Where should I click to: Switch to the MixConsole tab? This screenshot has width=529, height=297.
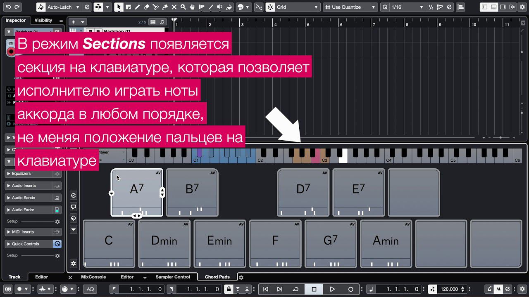(x=93, y=277)
